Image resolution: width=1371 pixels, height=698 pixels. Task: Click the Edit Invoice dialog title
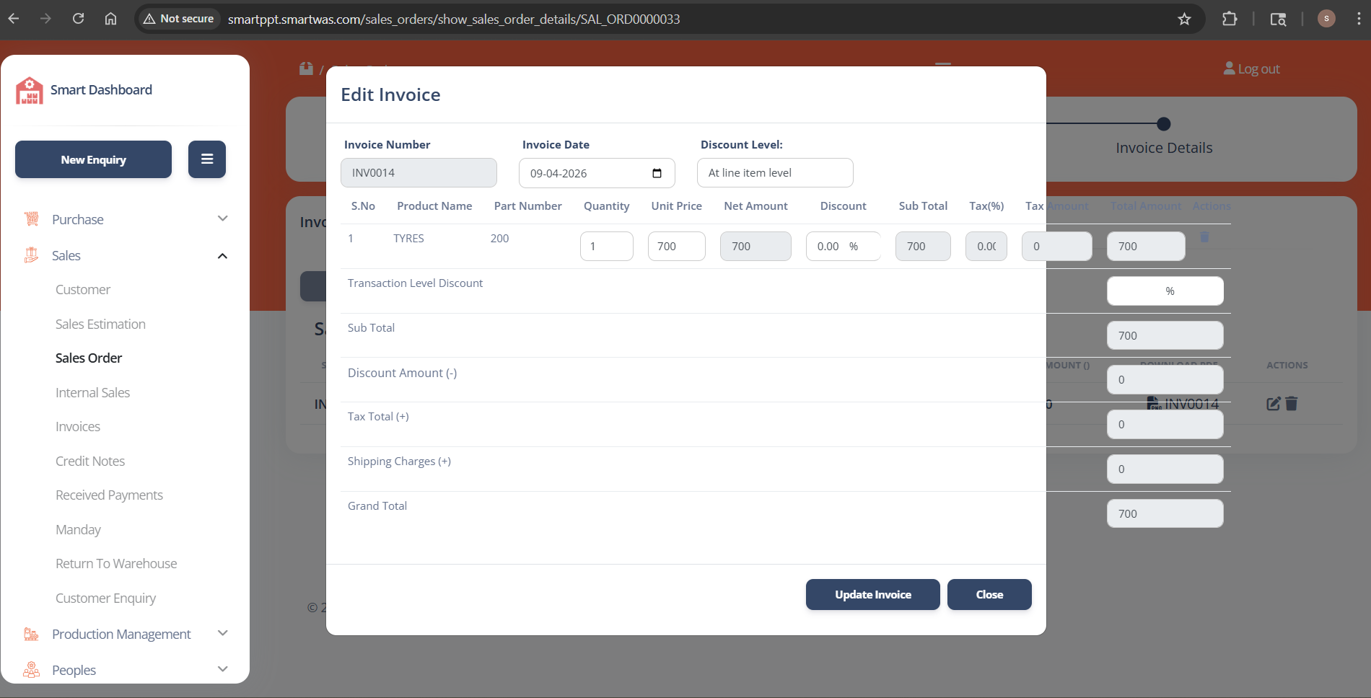[390, 94]
